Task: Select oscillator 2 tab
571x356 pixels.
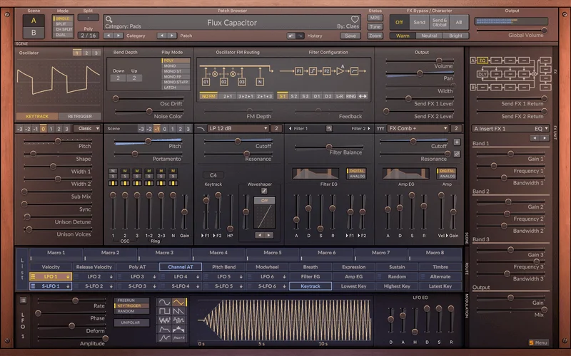Action: [86, 53]
